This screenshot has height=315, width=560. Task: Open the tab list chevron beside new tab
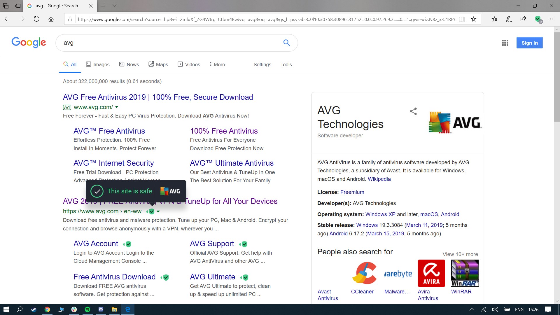[x=114, y=6]
